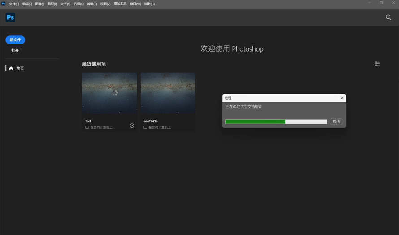The image size is (399, 235).
Task: Open search with the magnifier icon
Action: point(388,17)
